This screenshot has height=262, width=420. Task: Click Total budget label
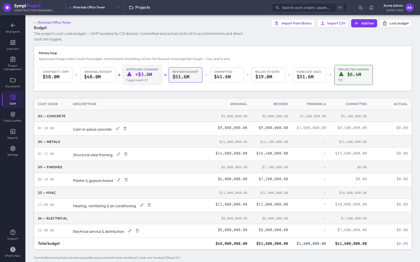pos(49,244)
